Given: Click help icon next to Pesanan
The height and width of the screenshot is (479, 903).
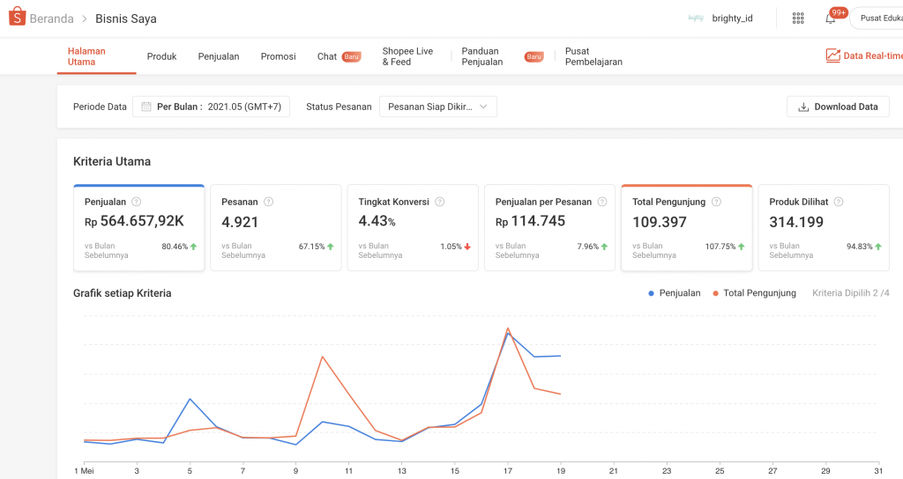Looking at the screenshot, I should click(x=268, y=202).
